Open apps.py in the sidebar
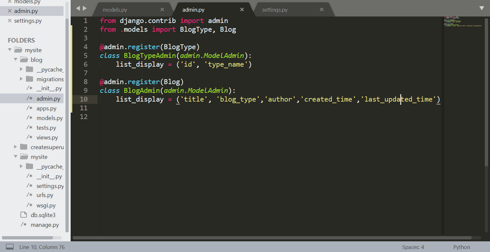The height and width of the screenshot is (252, 490). pyautogui.click(x=46, y=108)
